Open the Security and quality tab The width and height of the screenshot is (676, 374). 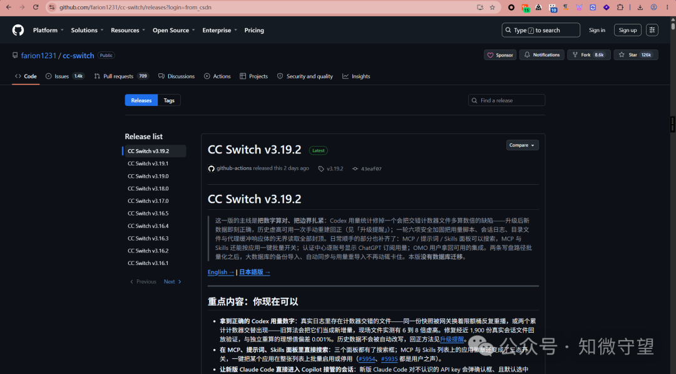(x=305, y=76)
